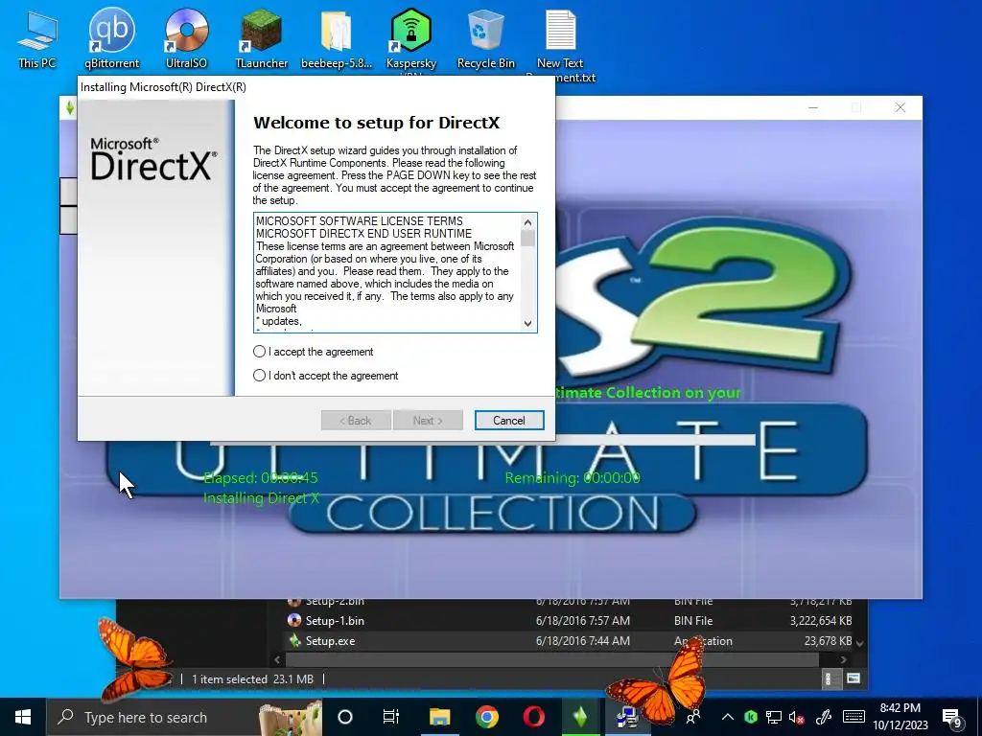This screenshot has width=982, height=736.
Task: Close the Sims 2 installer window
Action: (900, 107)
